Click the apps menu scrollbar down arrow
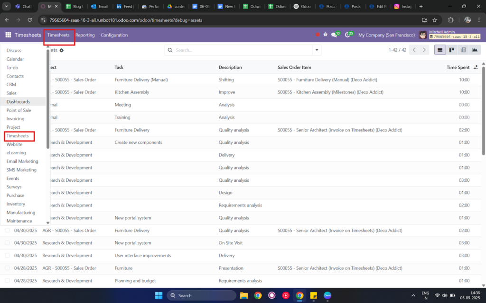The image size is (486, 303). pyautogui.click(x=48, y=223)
